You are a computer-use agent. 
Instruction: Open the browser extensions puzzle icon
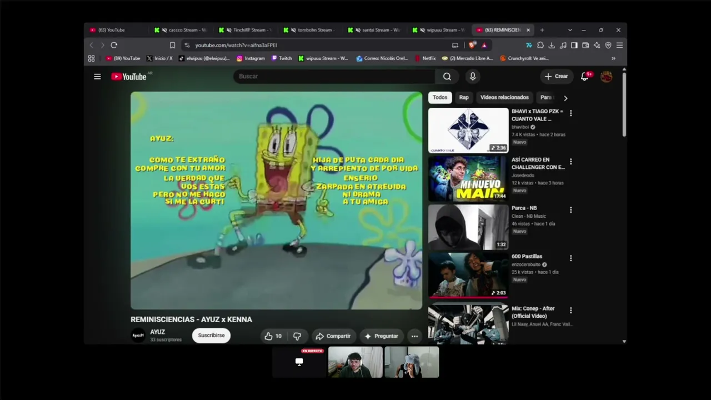[540, 45]
